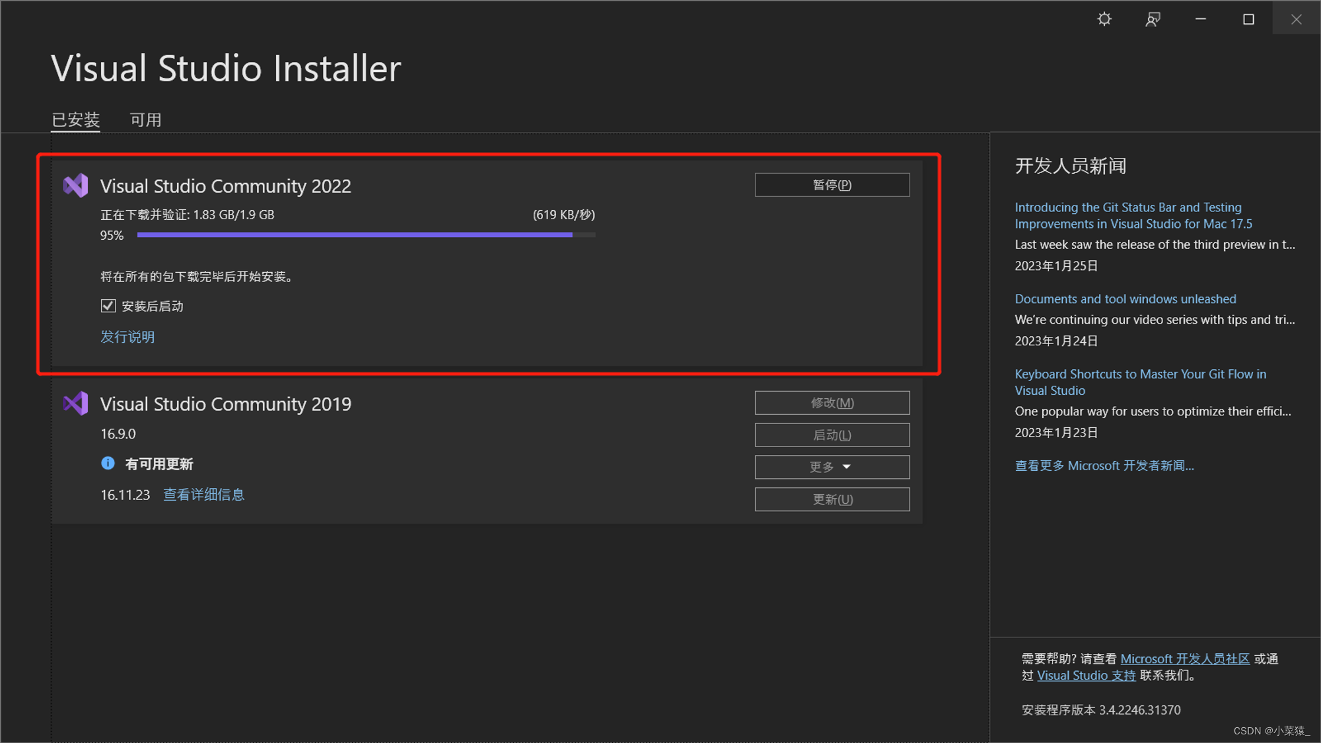This screenshot has width=1321, height=743.
Task: Open the 发行说明 release notes link
Action: (x=127, y=337)
